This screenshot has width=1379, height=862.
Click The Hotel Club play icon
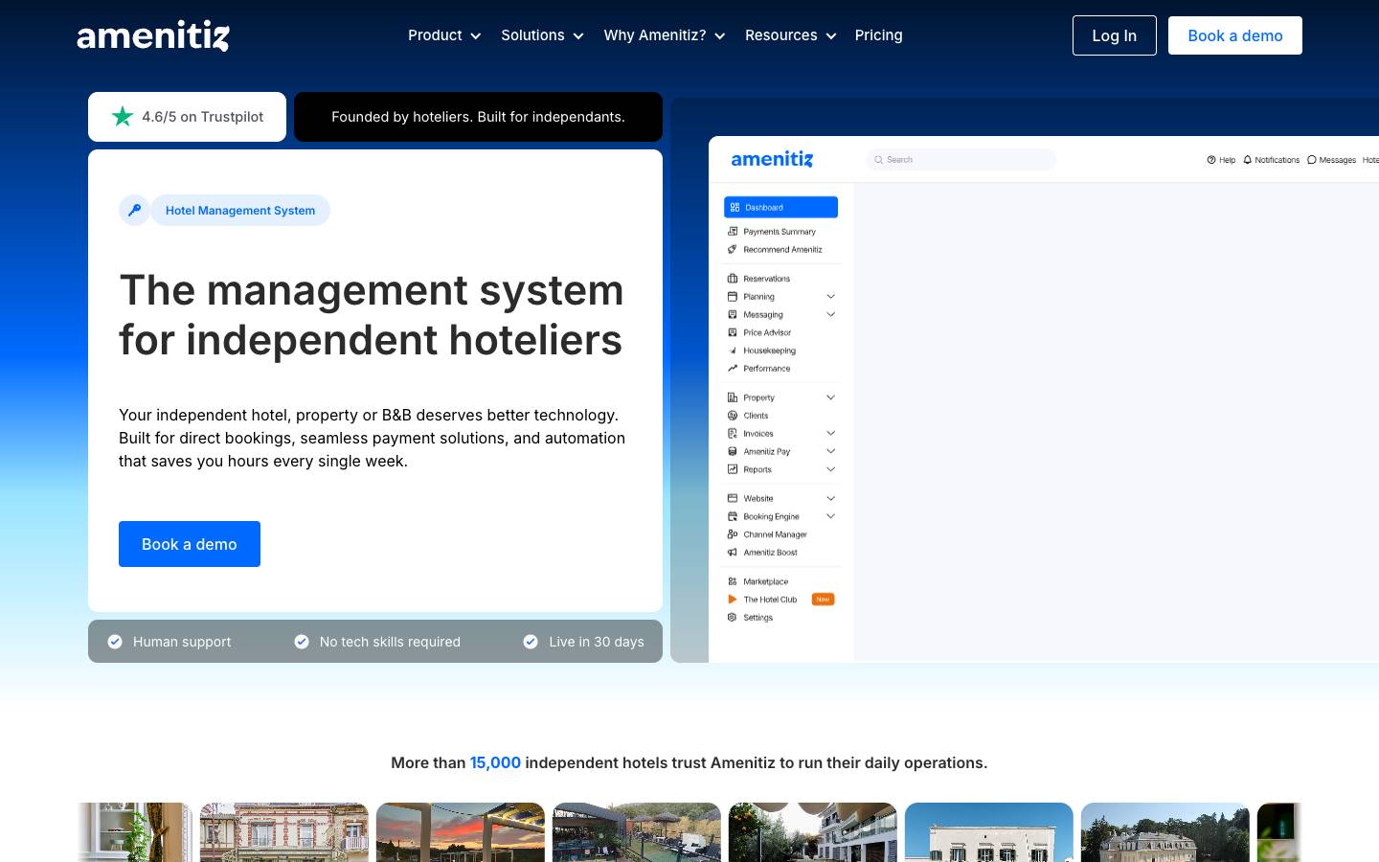733,600
